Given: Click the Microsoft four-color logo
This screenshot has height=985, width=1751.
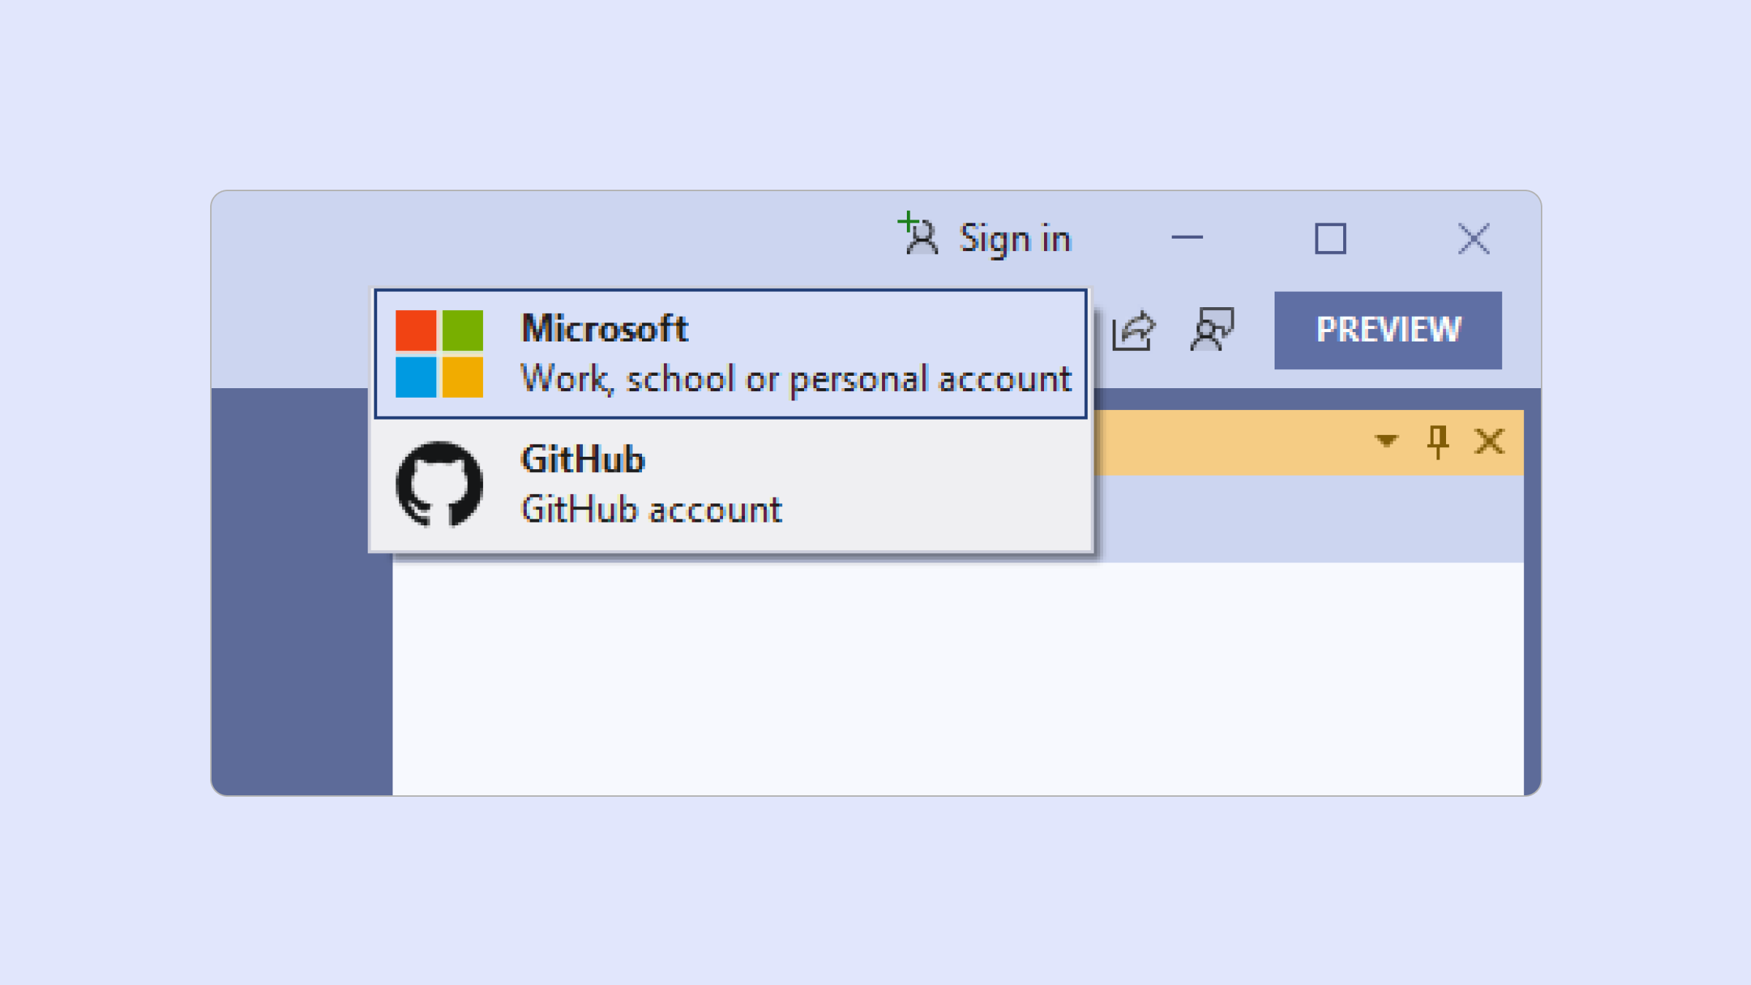Looking at the screenshot, I should tap(439, 354).
